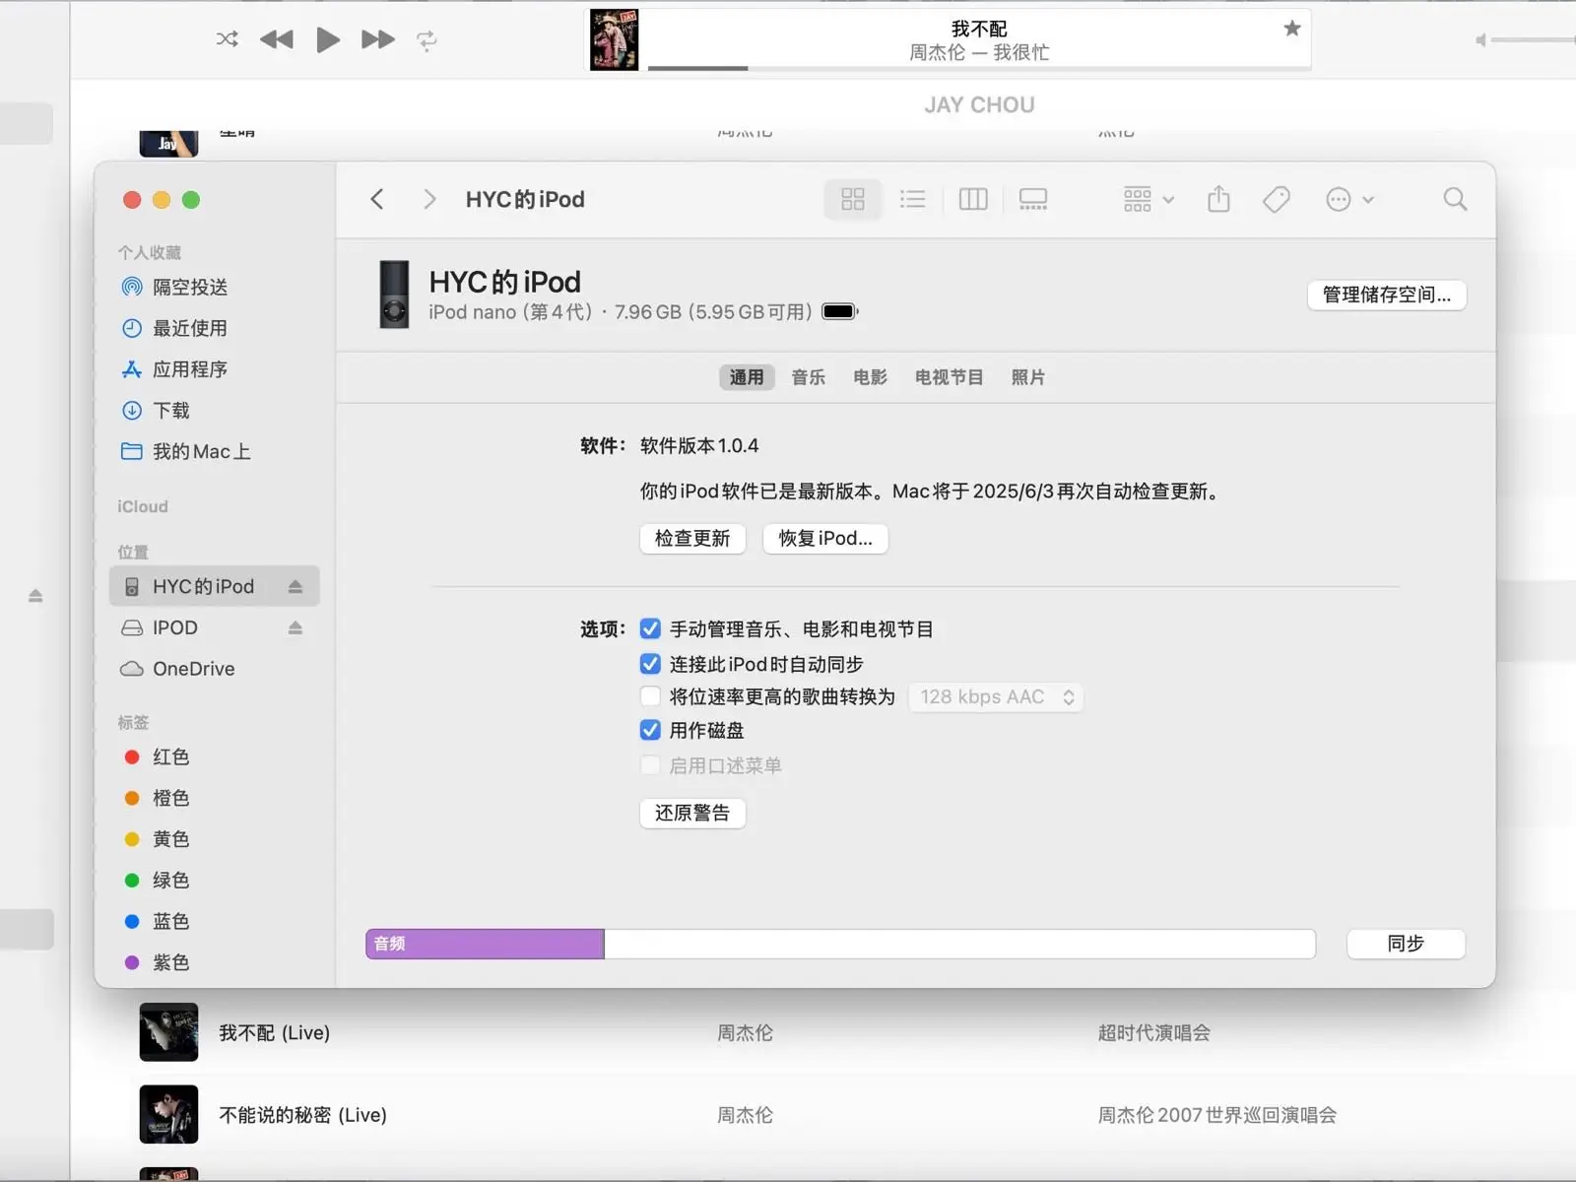Toggle 手动管理音乐、电影和电视节目 checkbox
The width and height of the screenshot is (1576, 1182).
[x=650, y=628]
